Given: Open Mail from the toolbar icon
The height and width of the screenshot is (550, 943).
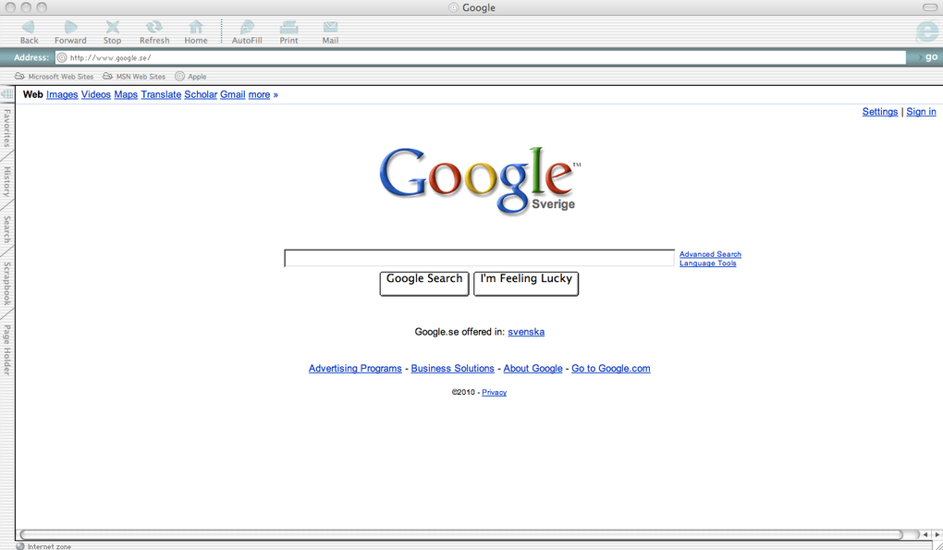Looking at the screenshot, I should click(330, 27).
